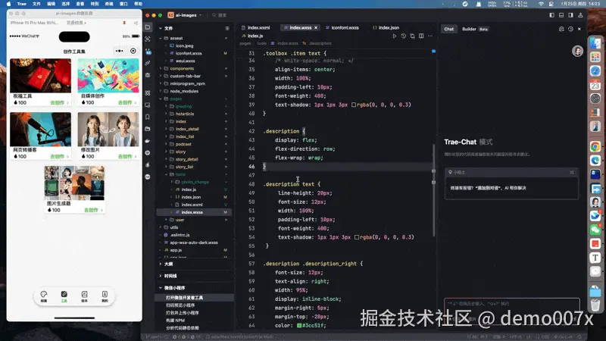Image resolution: width=606 pixels, height=341 pixels.
Task: Close the Trae chat panel with the X
Action: [579, 29]
